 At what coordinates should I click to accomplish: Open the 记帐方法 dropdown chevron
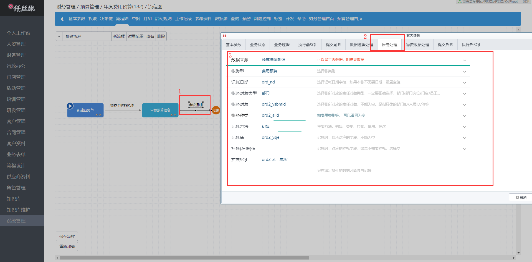click(464, 127)
